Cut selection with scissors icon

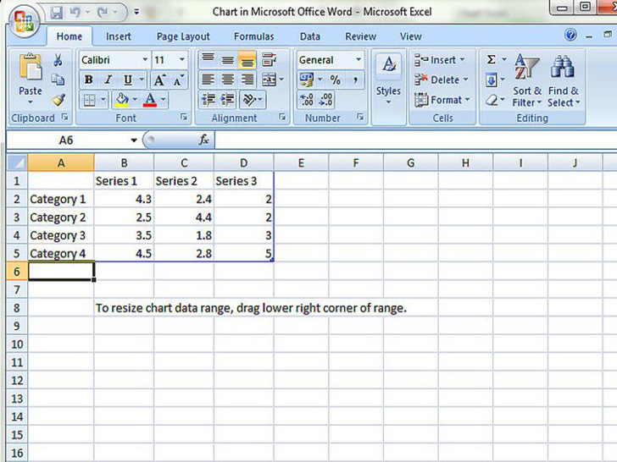tap(58, 60)
